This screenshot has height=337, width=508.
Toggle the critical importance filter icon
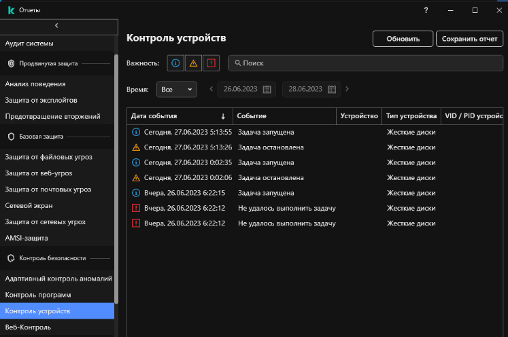coord(211,63)
